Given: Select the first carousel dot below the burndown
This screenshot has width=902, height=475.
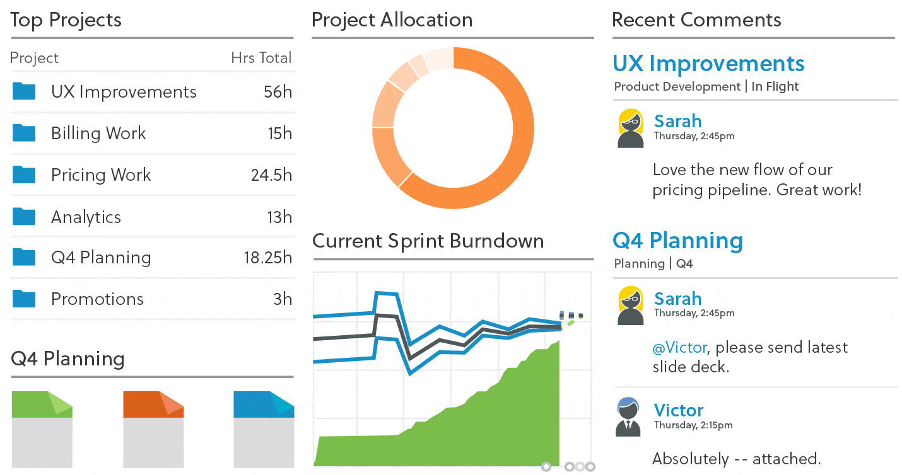Looking at the screenshot, I should click(546, 466).
